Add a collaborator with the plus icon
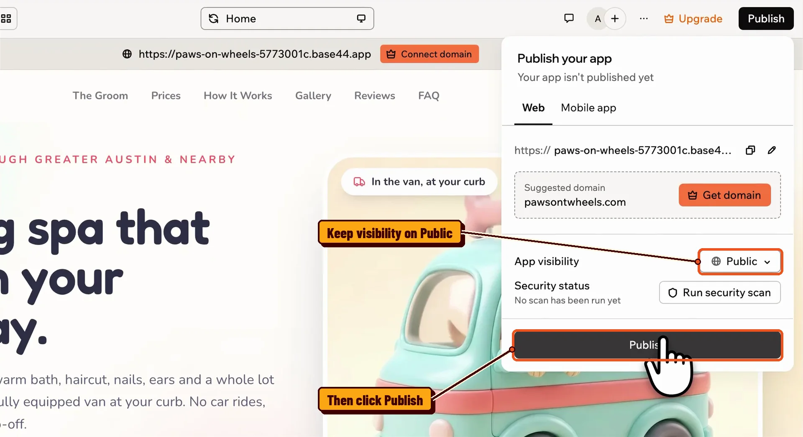803x437 pixels. [x=615, y=18]
